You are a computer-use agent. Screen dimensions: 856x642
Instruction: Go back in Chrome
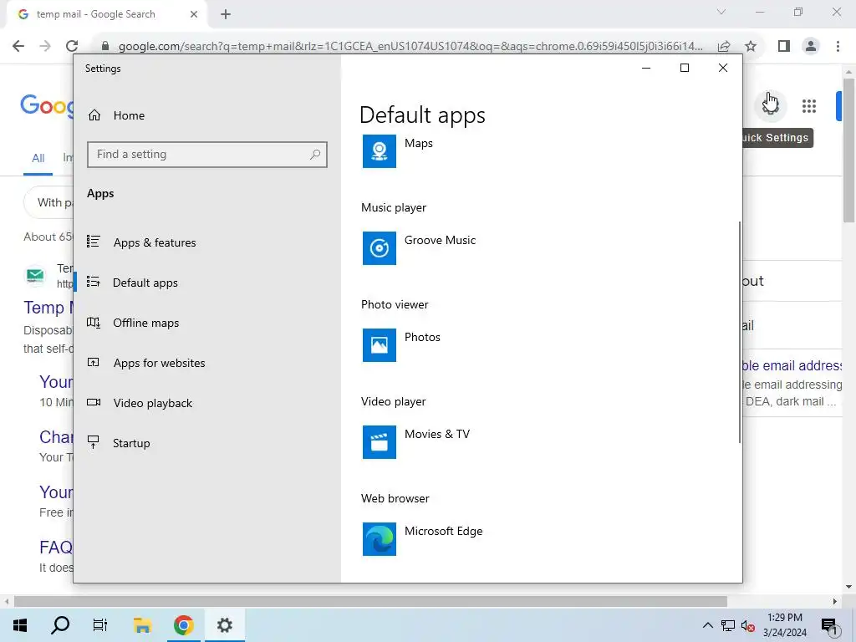pyautogui.click(x=18, y=46)
